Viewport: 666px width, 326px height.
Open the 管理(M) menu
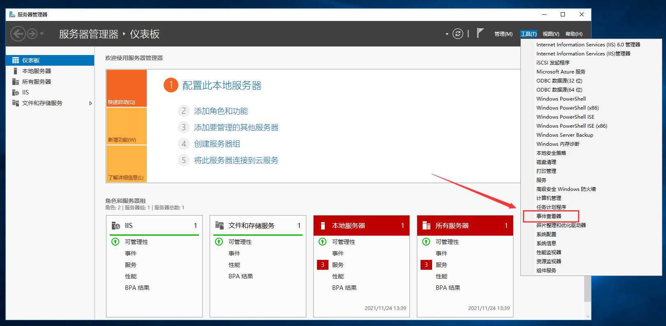tap(503, 34)
